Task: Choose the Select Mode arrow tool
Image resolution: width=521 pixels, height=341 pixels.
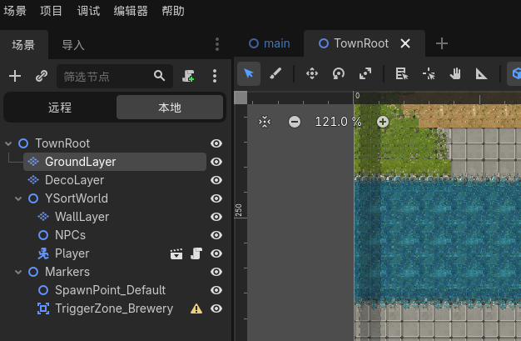Action: (249, 73)
